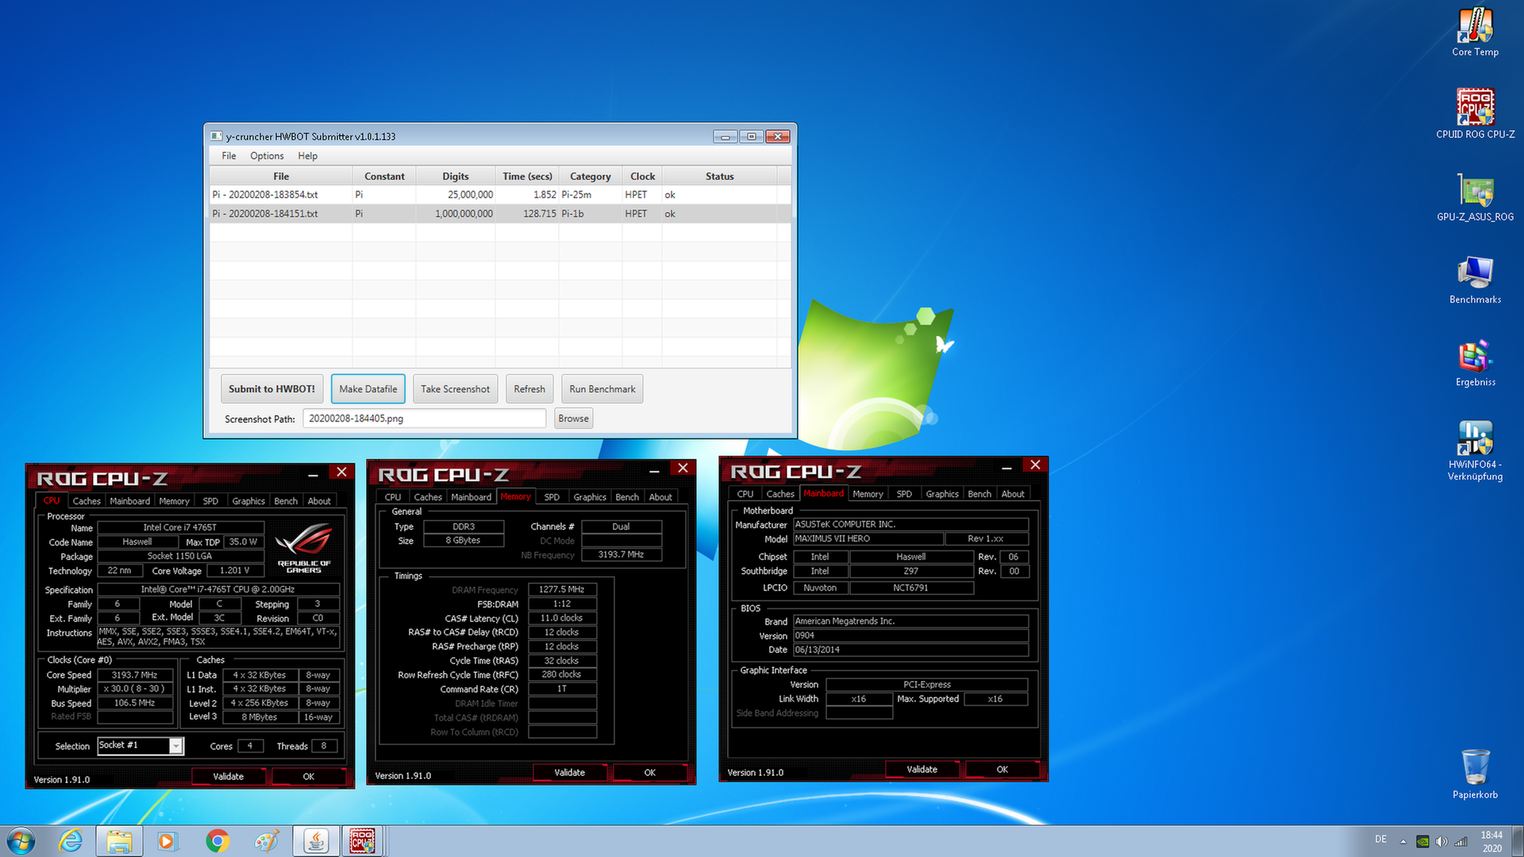Select the Pi - 20200208-184151.txt row
Image resolution: width=1524 pixels, height=857 pixels.
pyautogui.click(x=500, y=213)
